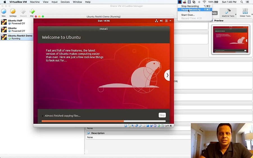Click the Ubuntu network icon in top panel
This screenshot has width=253, height=158.
(x=156, y=21)
